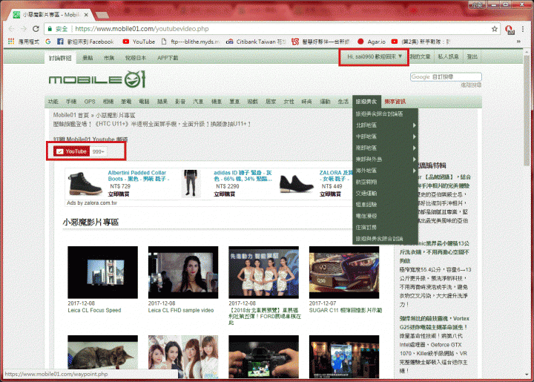Expand the 中部地區 submenu arrow
The width and height of the screenshot is (534, 382).
[415, 136]
